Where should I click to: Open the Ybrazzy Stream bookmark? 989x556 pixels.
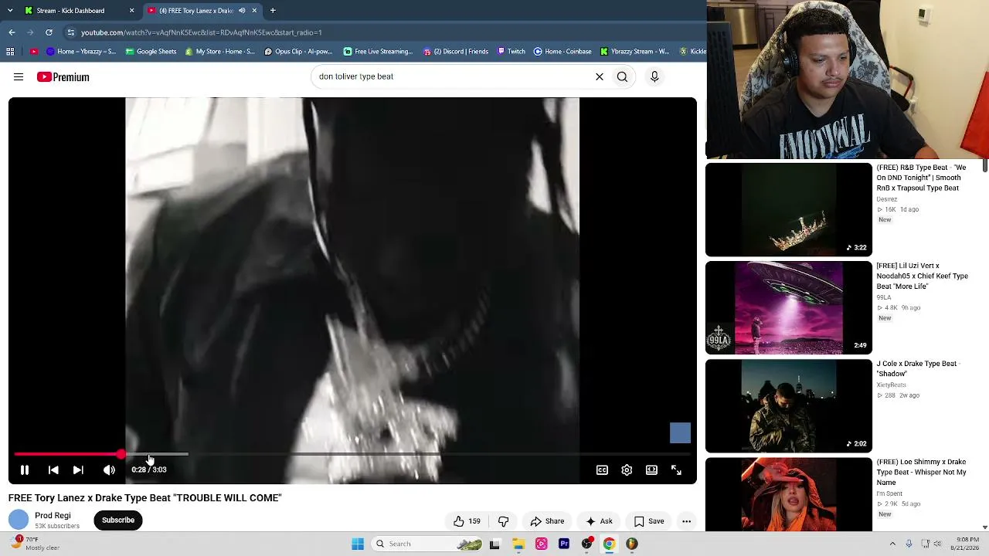coord(635,52)
